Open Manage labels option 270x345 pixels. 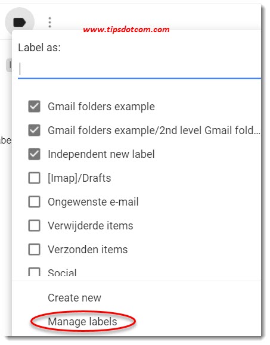[x=82, y=321]
